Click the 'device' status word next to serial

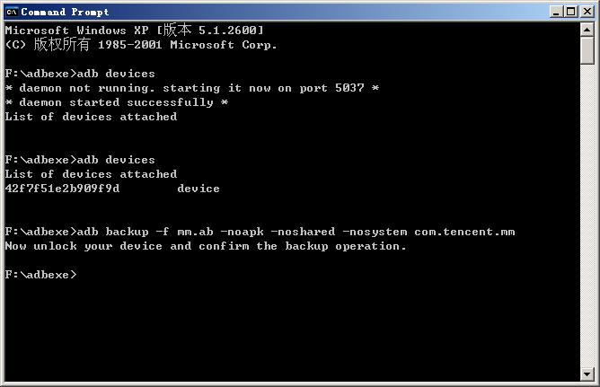tap(199, 189)
